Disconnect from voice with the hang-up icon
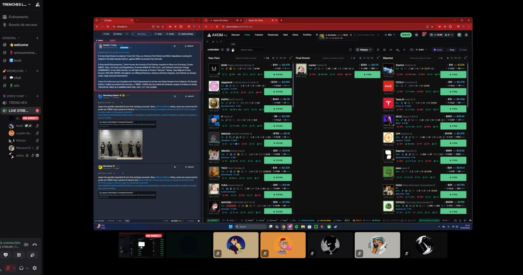The image size is (523, 275). pos(35,245)
